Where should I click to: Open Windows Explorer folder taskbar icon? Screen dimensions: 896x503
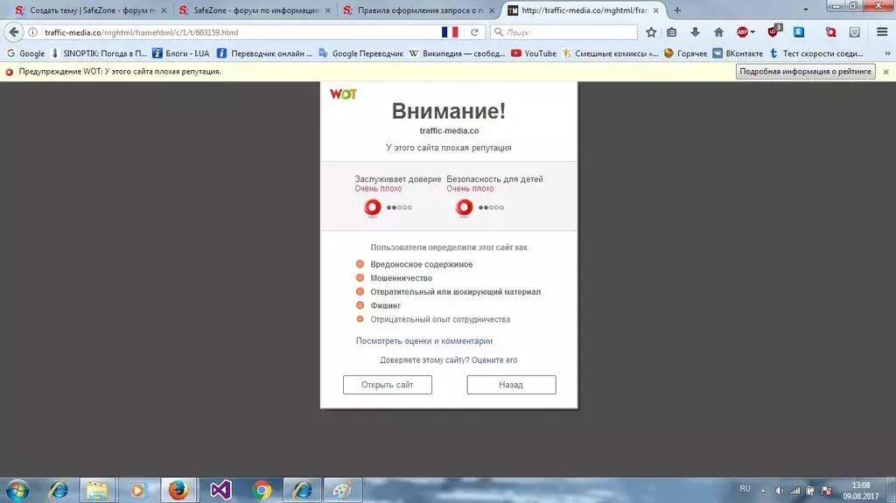click(97, 491)
